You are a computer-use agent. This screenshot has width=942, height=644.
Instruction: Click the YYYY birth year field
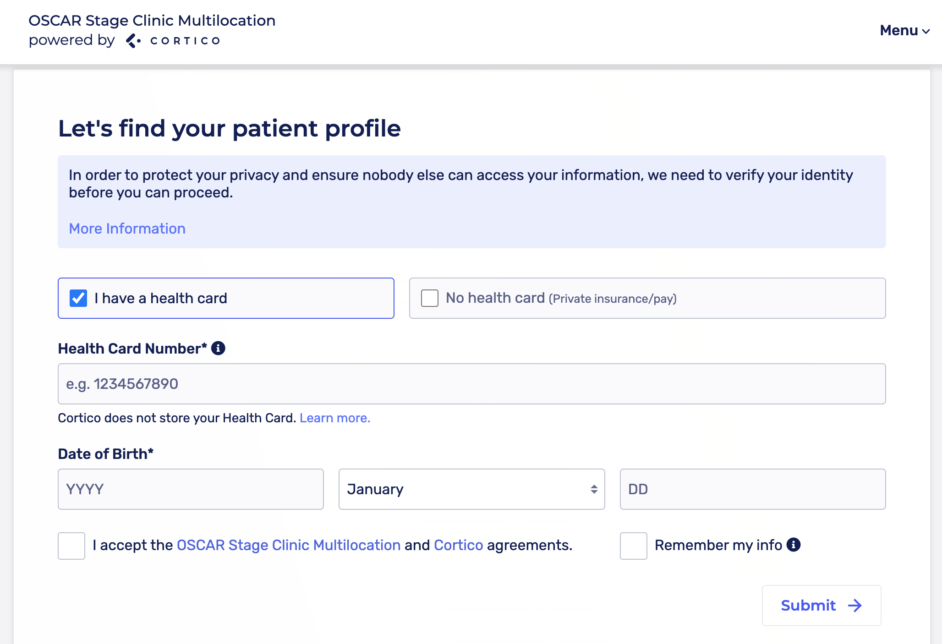pyautogui.click(x=191, y=489)
